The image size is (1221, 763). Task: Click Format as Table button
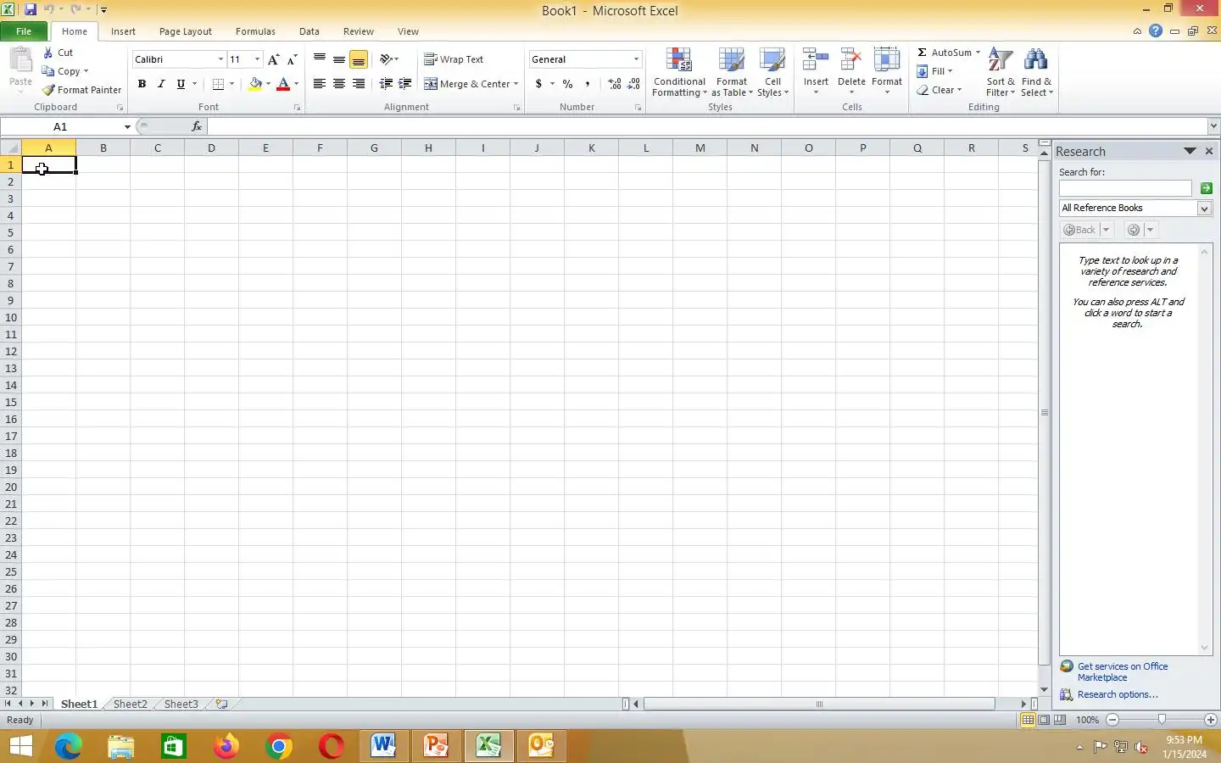(x=732, y=73)
